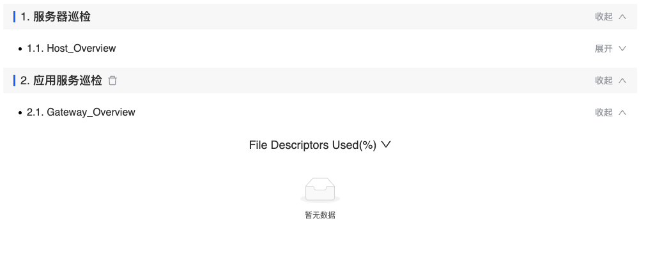
Task: Collapse Gateway_Overview using its 收起 label
Action: pos(603,112)
